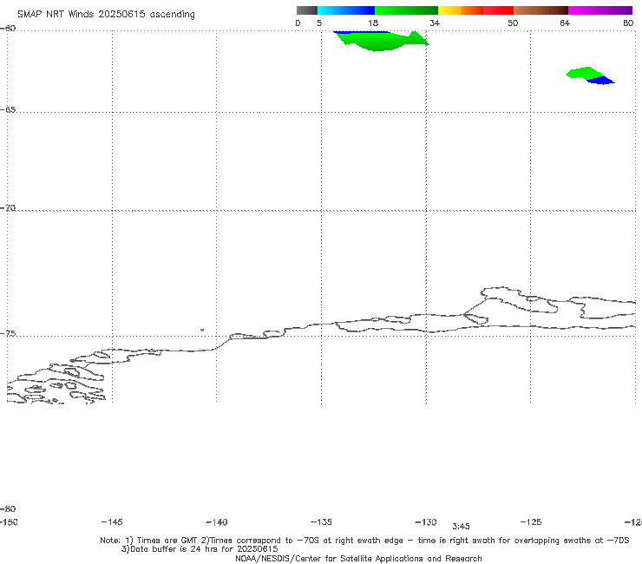Click the color bar label '64'

pos(565,23)
